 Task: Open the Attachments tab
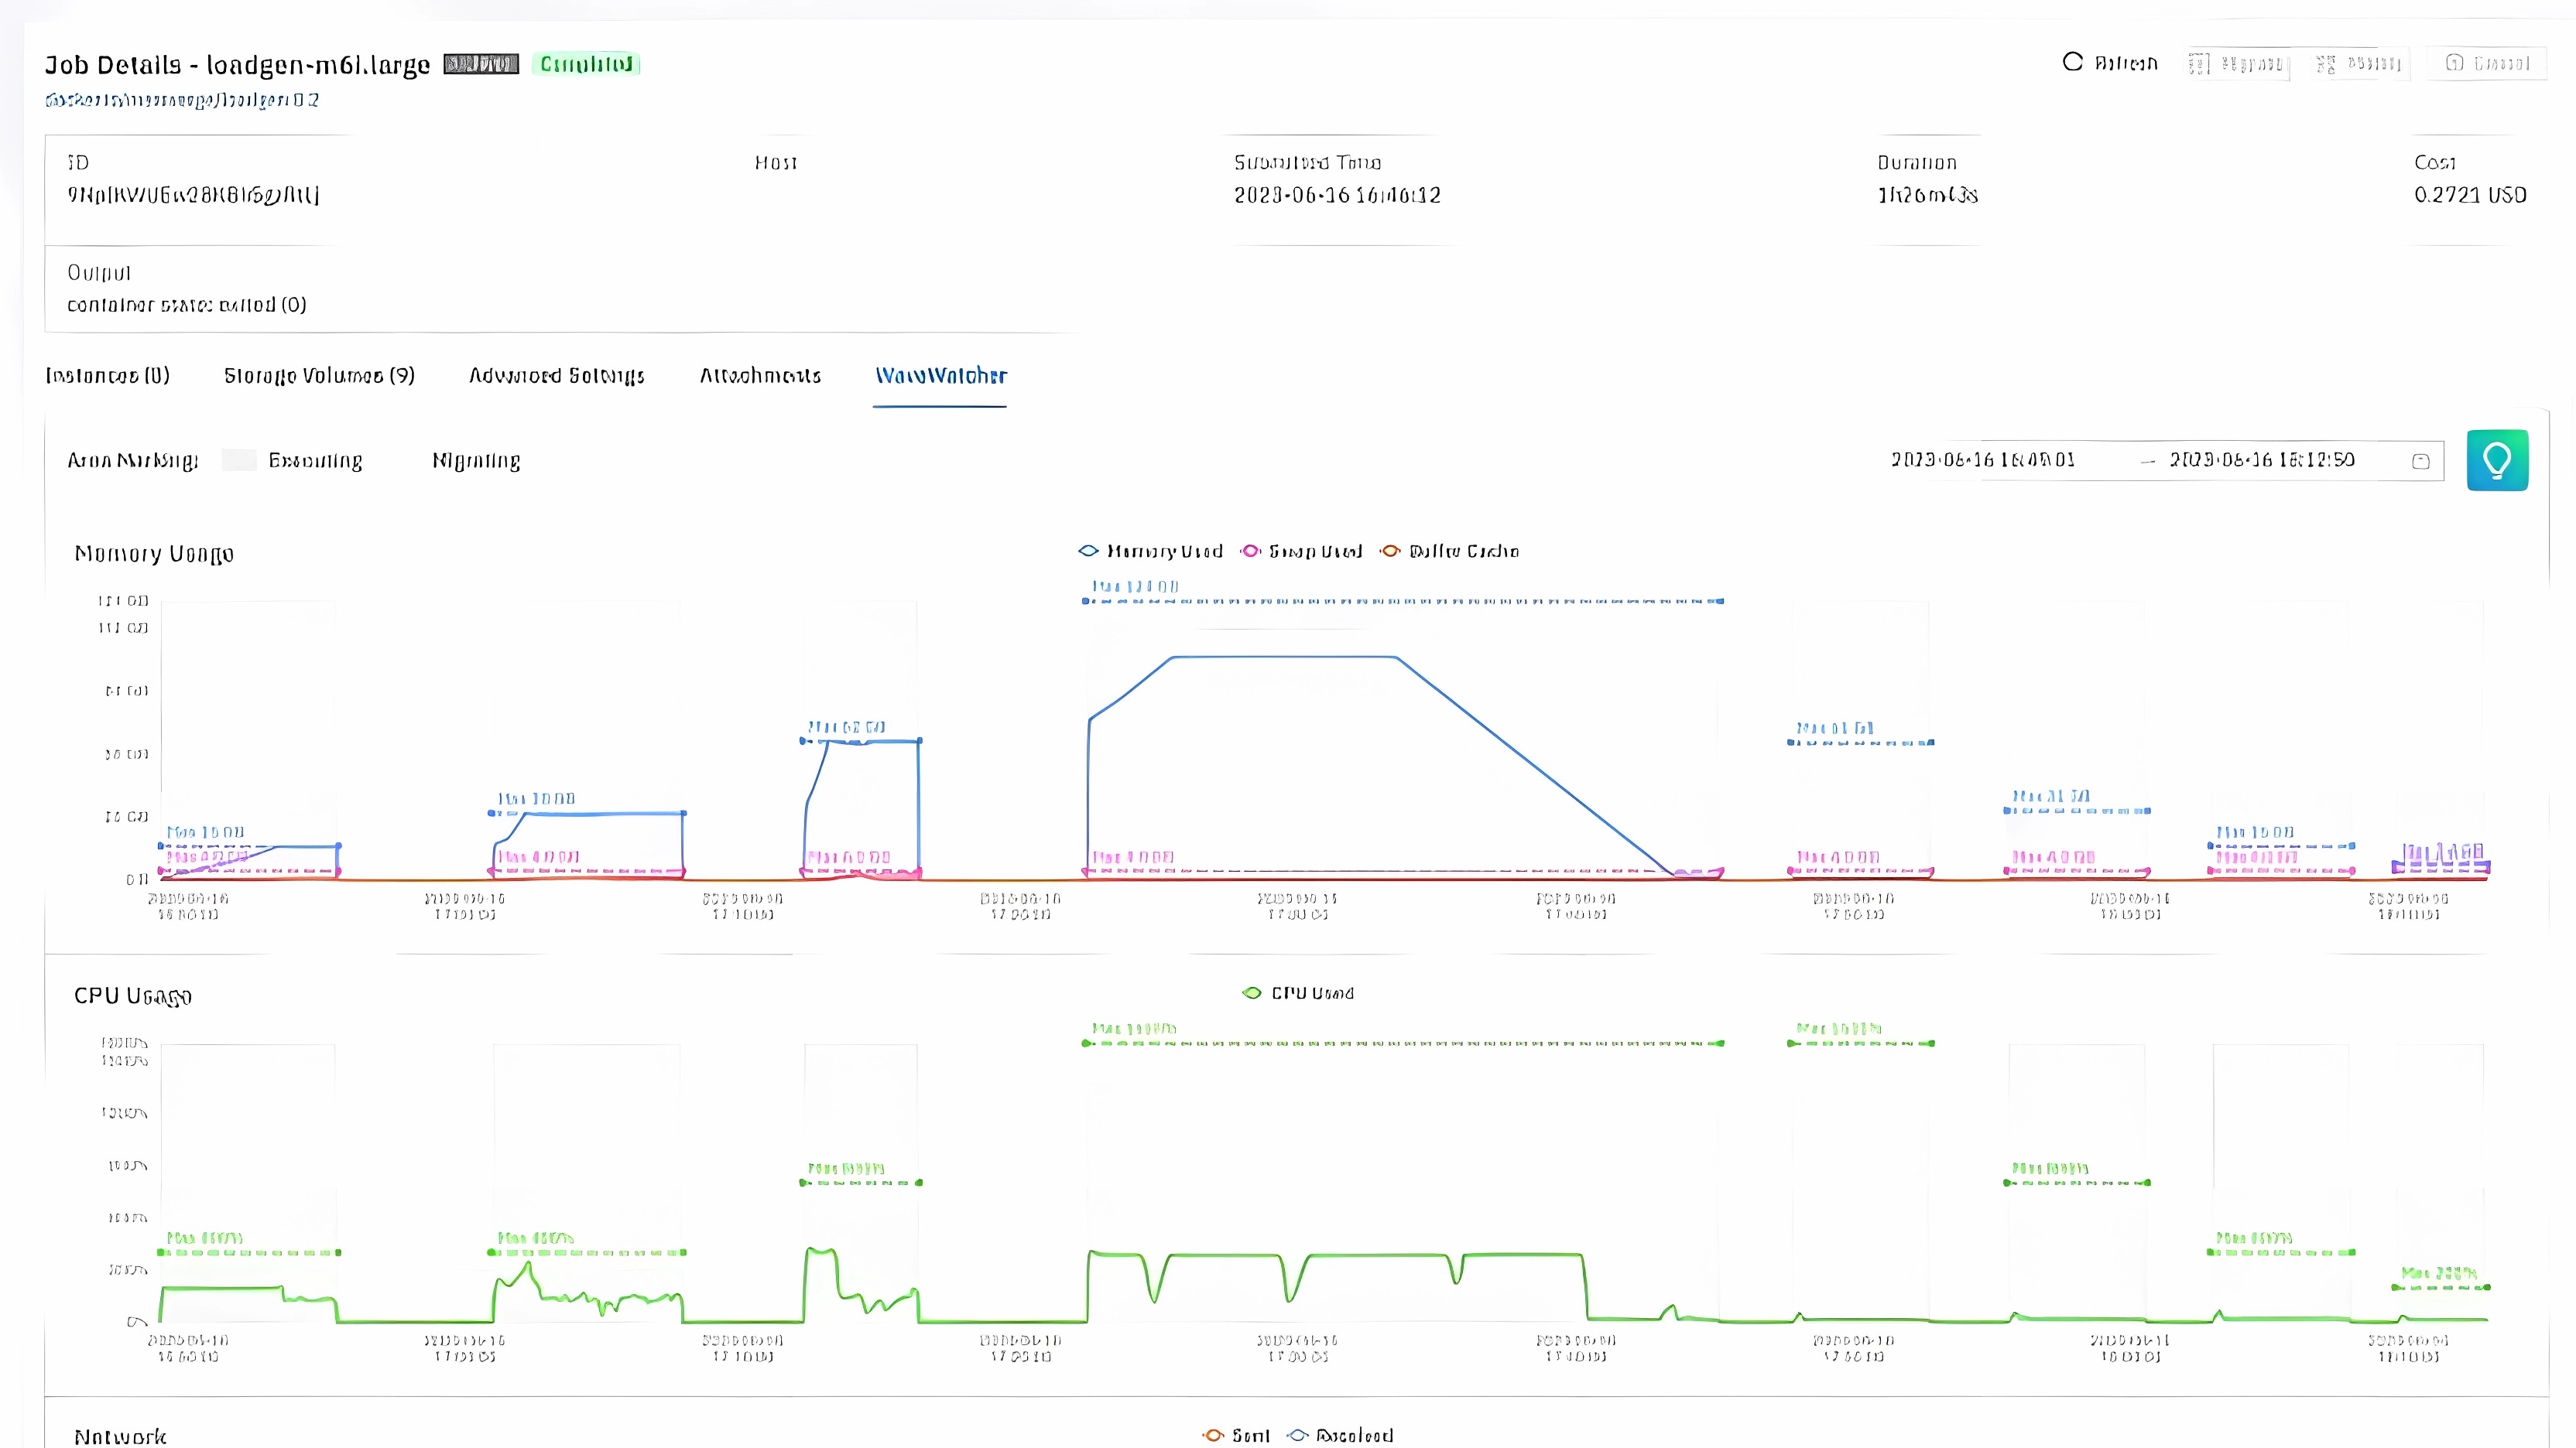[x=760, y=376]
